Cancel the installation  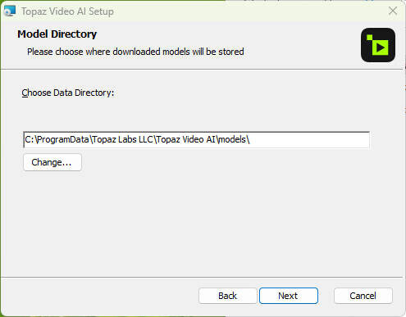(363, 296)
